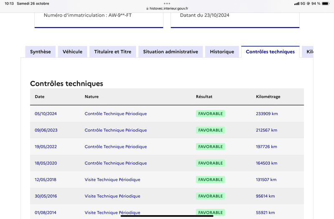
Task: Tap the histovec.interieur.gouv.fr address
Action: 169,8
